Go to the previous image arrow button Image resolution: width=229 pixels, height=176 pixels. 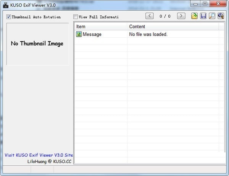150,16
